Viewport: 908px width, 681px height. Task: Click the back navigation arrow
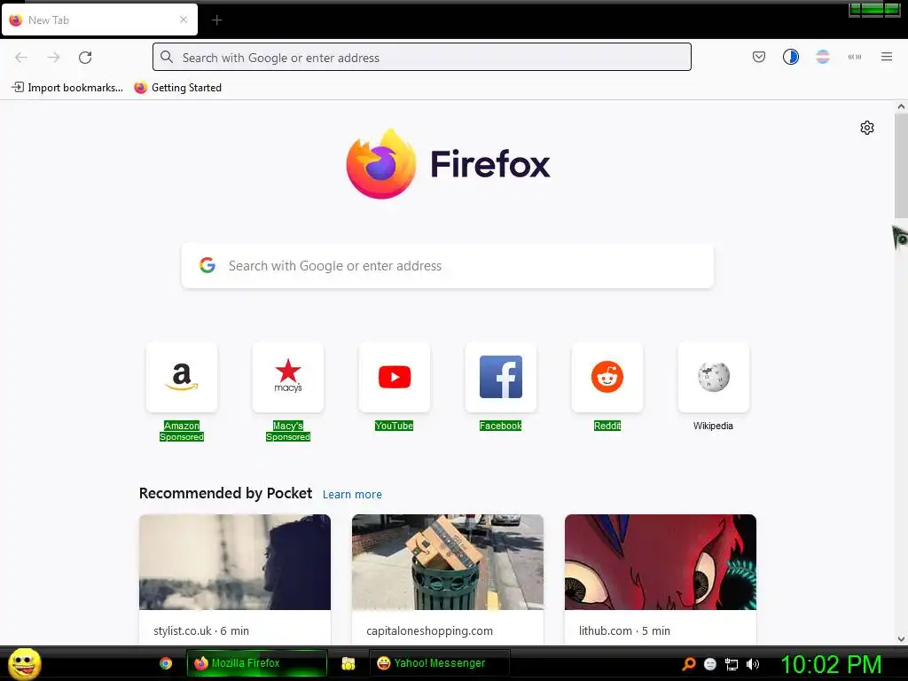coord(21,58)
